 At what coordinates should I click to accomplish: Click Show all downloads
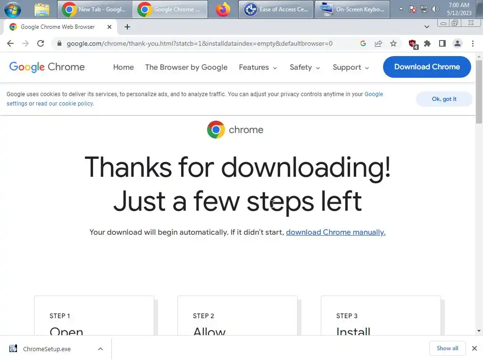point(447,348)
